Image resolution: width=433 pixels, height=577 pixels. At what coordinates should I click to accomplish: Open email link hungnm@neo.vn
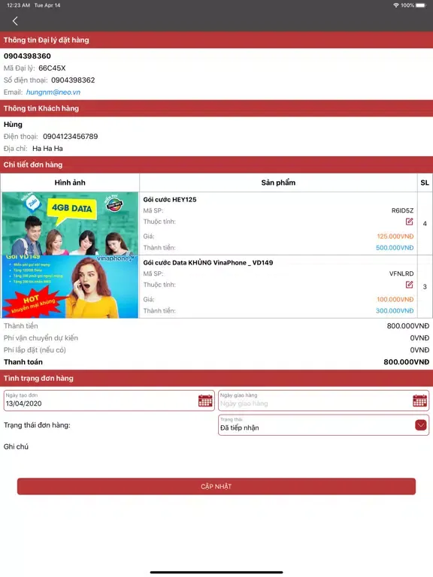pyautogui.click(x=53, y=92)
